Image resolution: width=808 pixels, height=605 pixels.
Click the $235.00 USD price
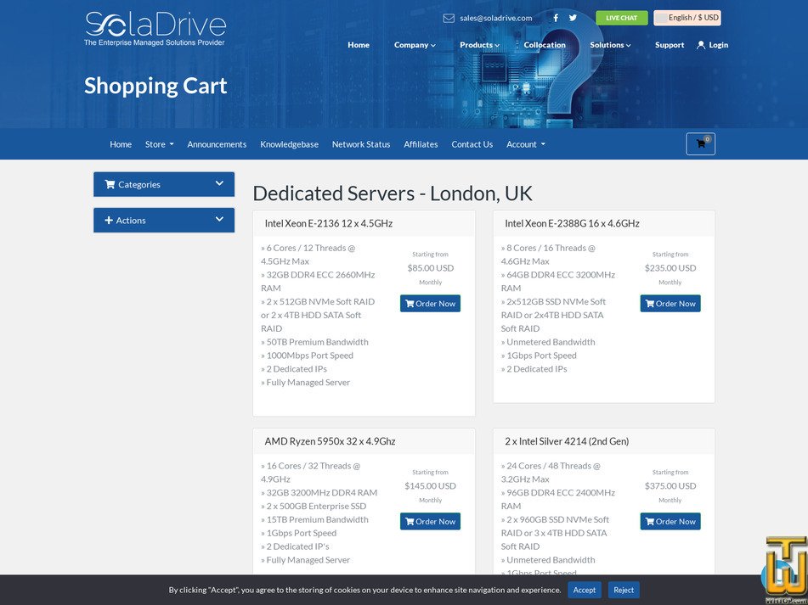pyautogui.click(x=670, y=268)
